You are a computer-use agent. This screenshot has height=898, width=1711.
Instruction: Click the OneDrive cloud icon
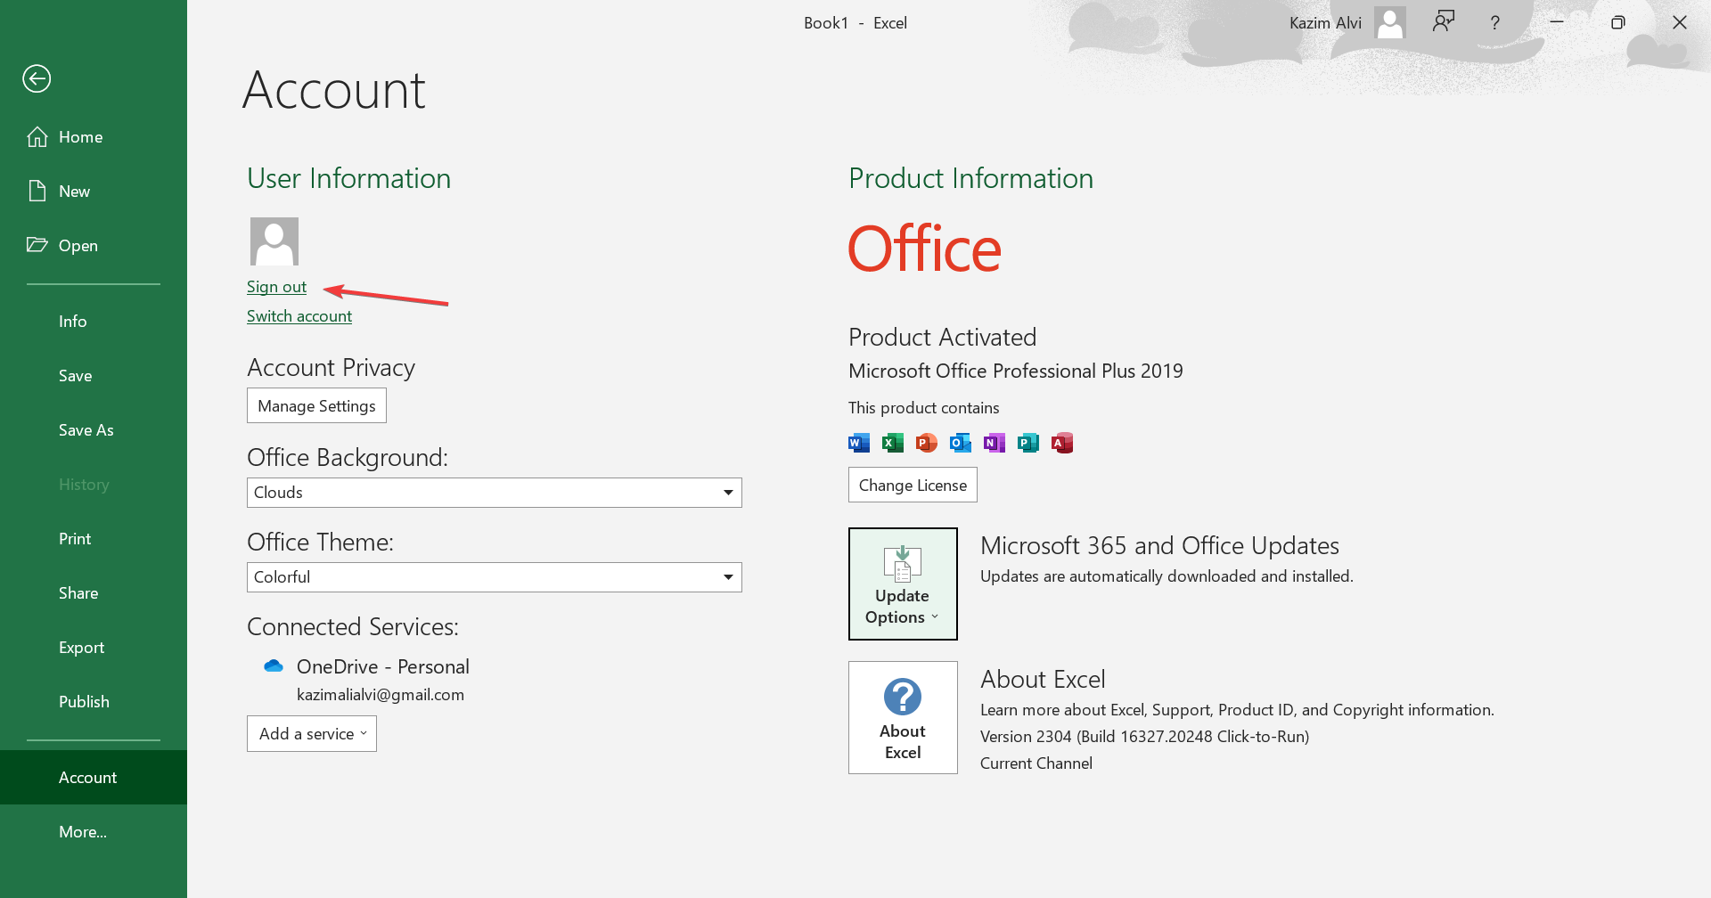click(274, 666)
